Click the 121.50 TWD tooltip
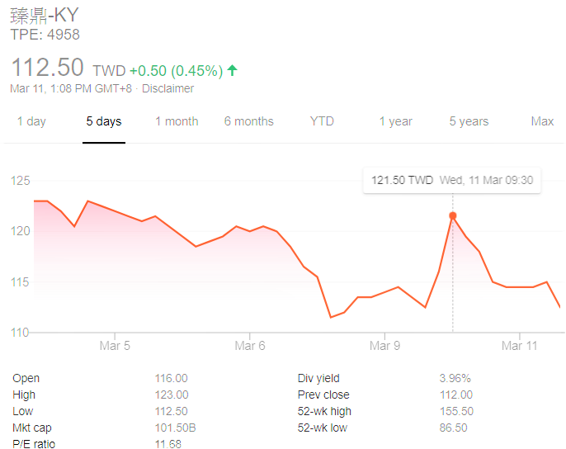Screen dimensions: 566x449 [451, 180]
